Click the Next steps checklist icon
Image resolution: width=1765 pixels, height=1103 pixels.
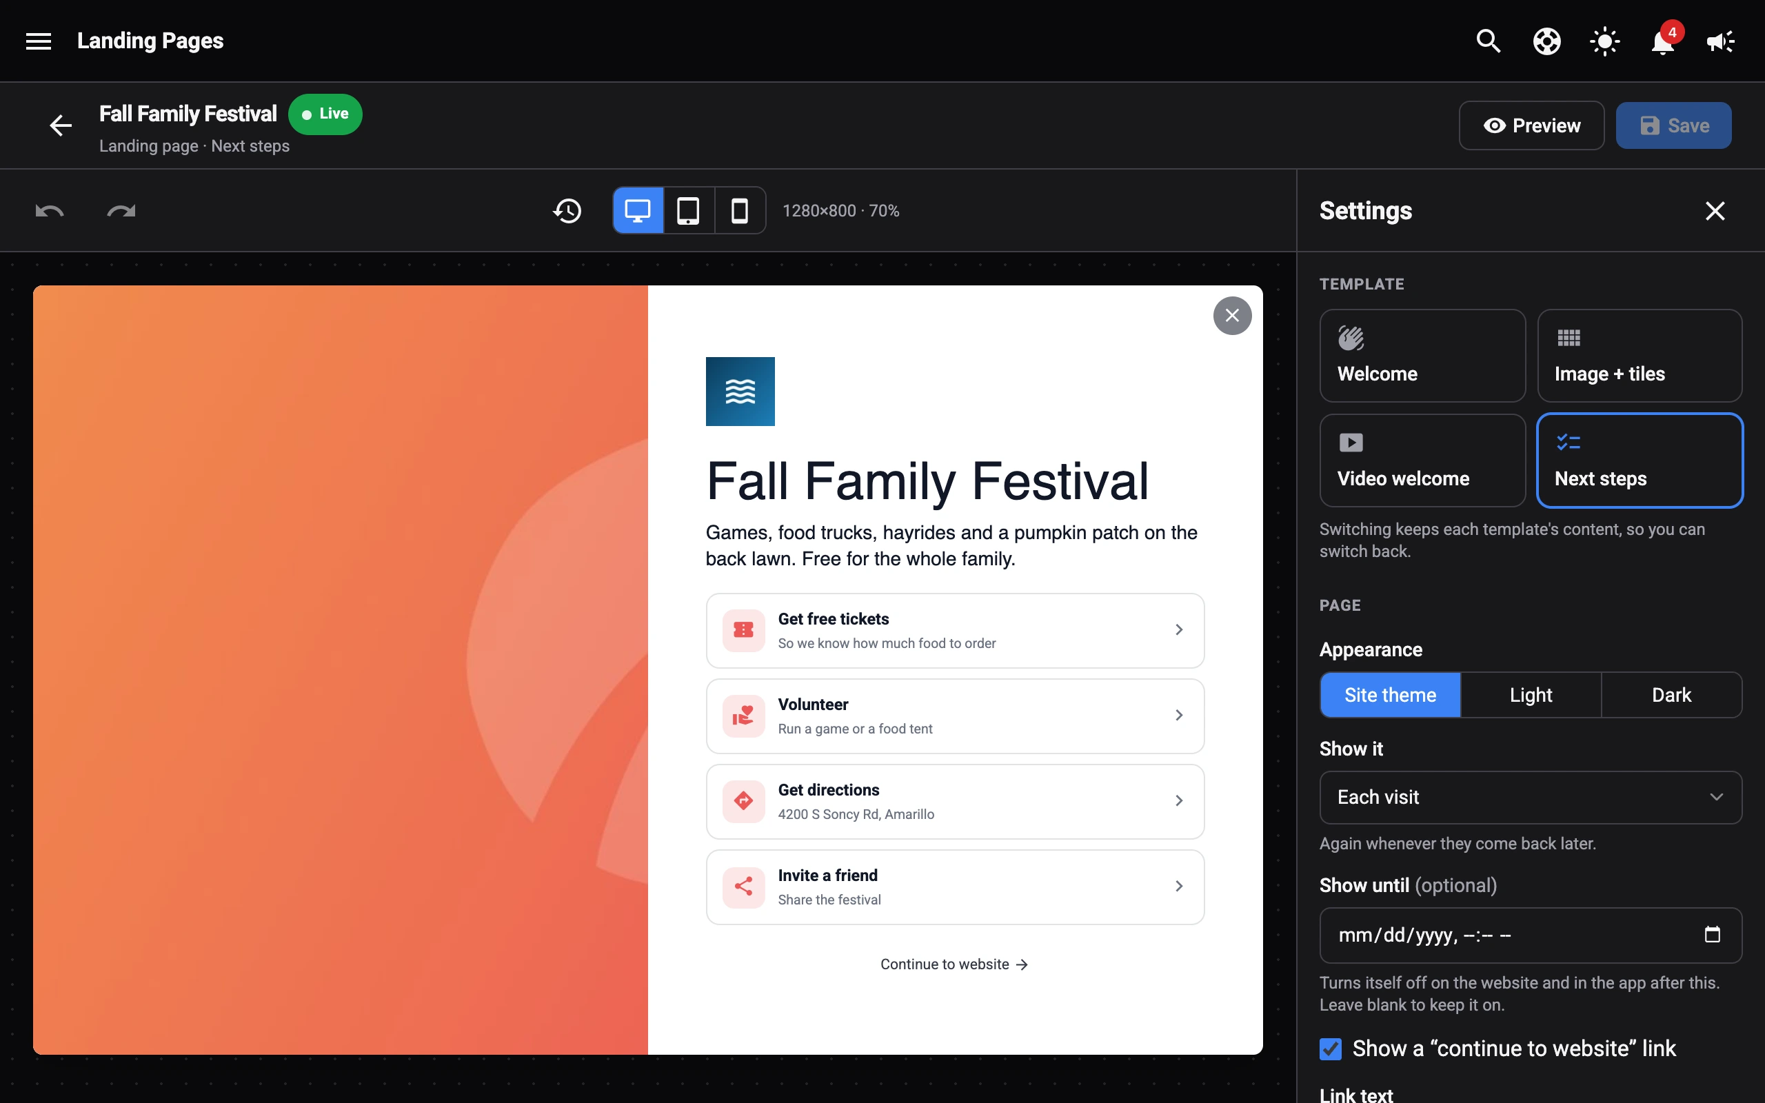click(1569, 442)
